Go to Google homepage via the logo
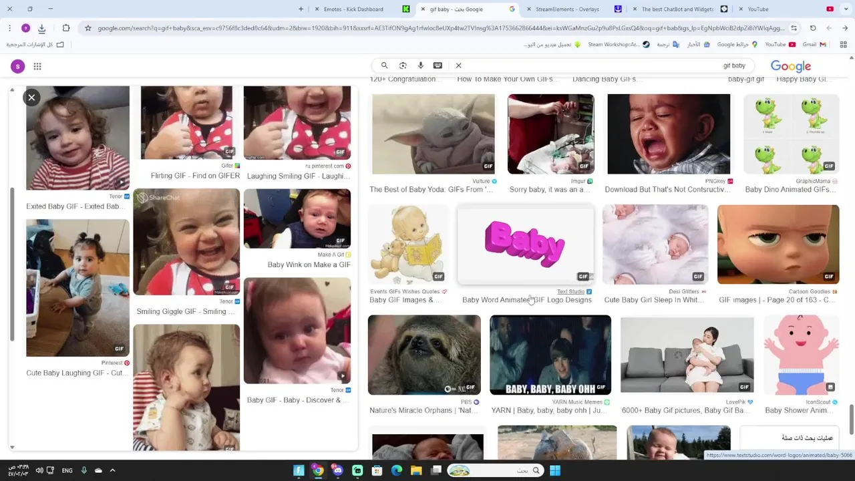 point(791,66)
